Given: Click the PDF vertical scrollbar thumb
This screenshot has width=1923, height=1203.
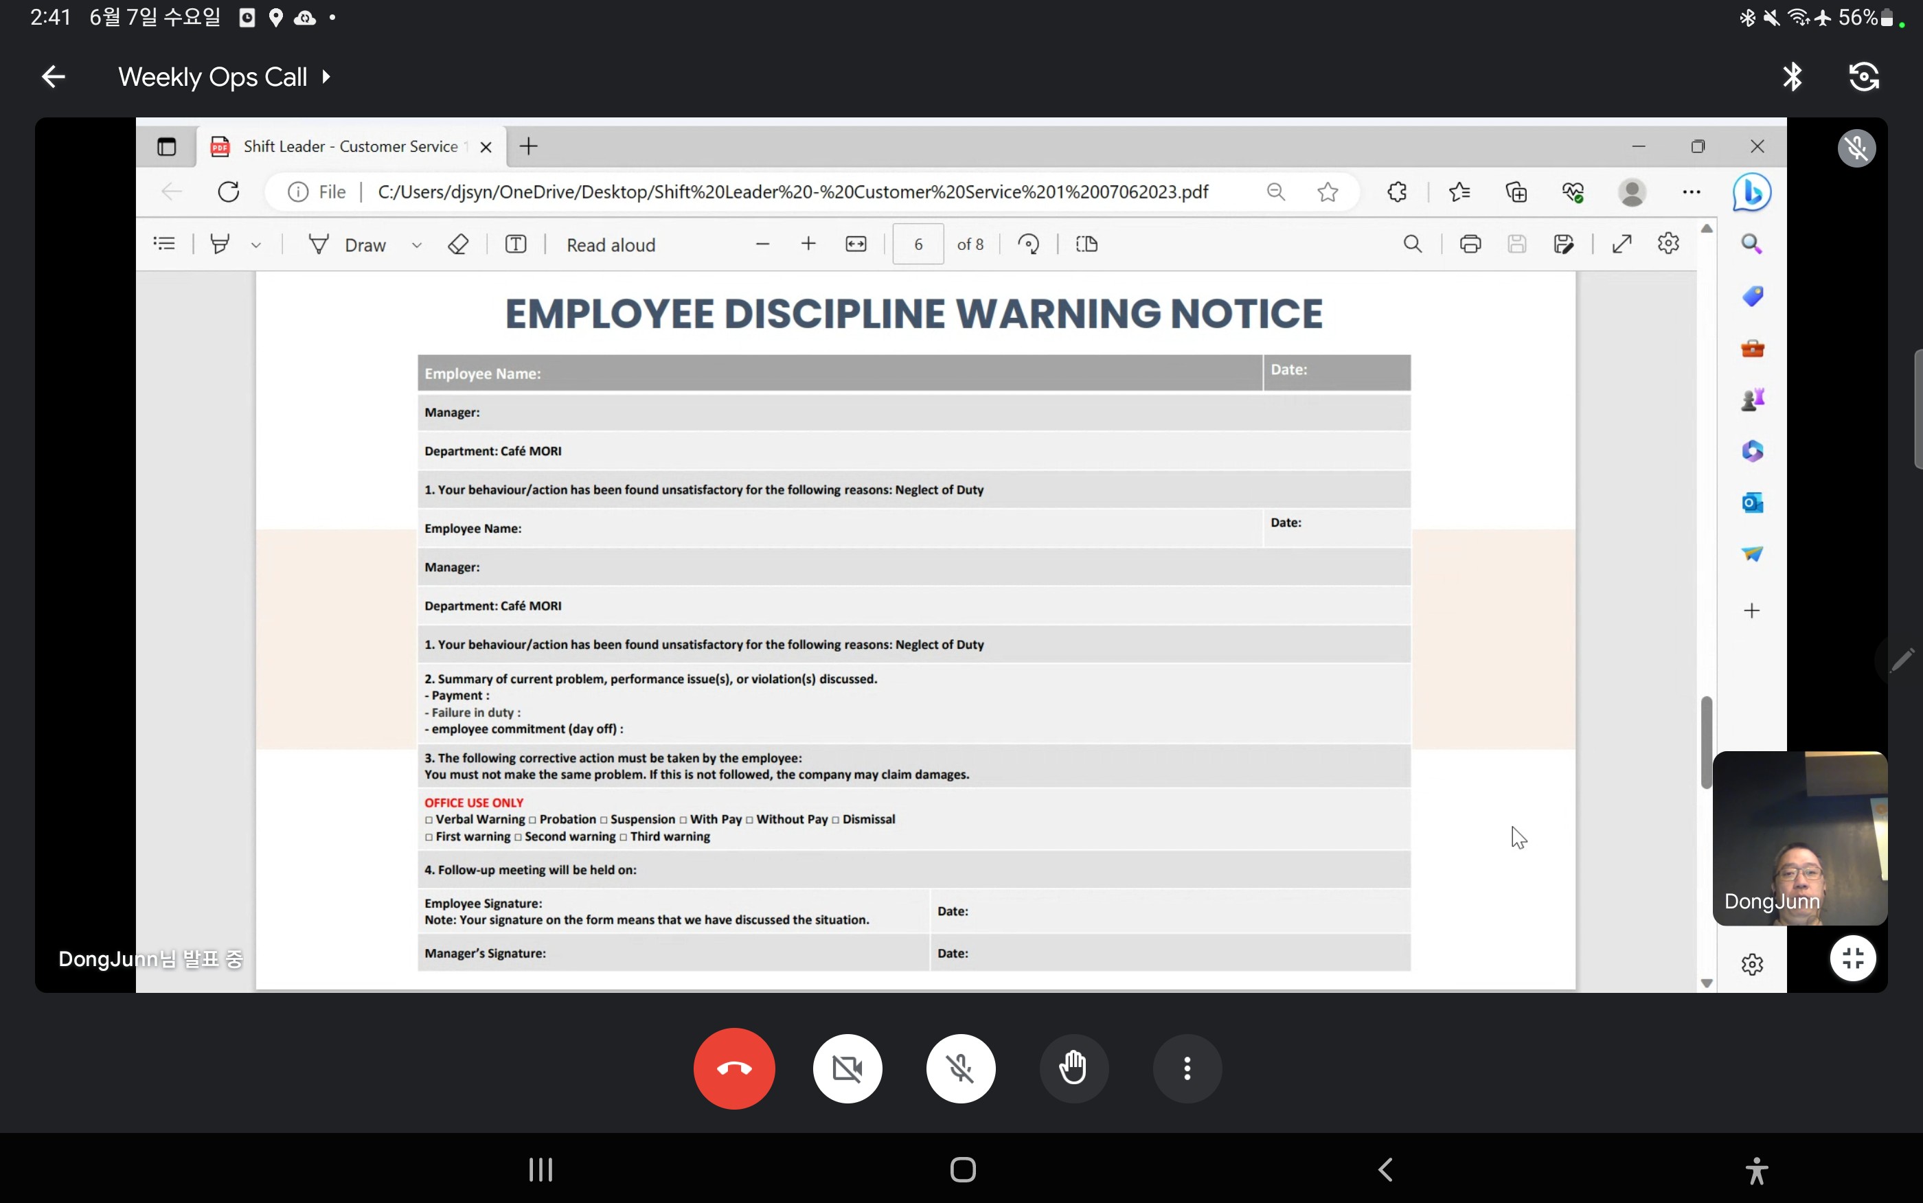Looking at the screenshot, I should 1706,742.
